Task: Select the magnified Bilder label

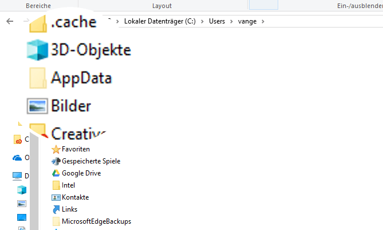Action: pyautogui.click(x=71, y=106)
